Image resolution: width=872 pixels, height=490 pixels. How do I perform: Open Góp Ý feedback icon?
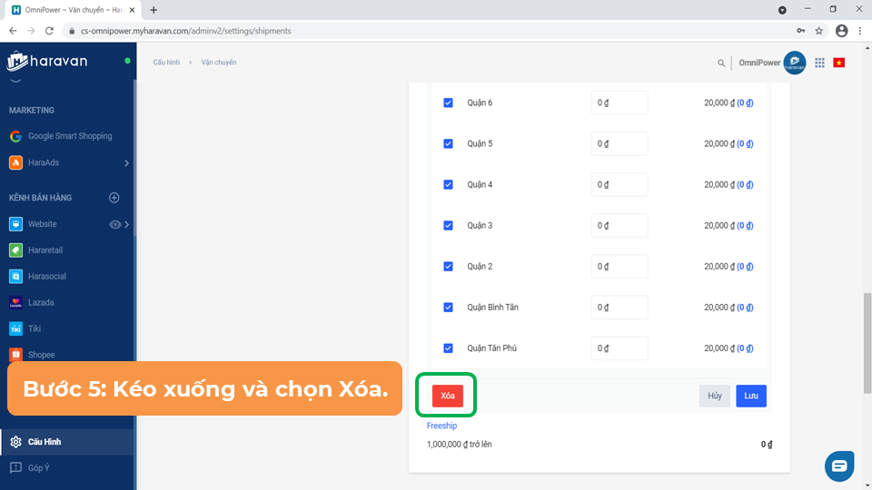click(x=15, y=468)
